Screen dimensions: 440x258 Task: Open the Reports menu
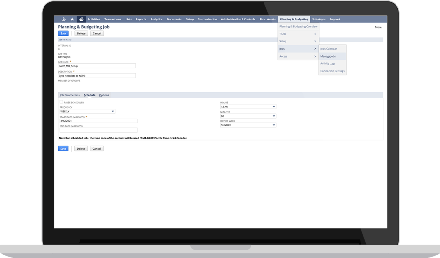click(141, 19)
